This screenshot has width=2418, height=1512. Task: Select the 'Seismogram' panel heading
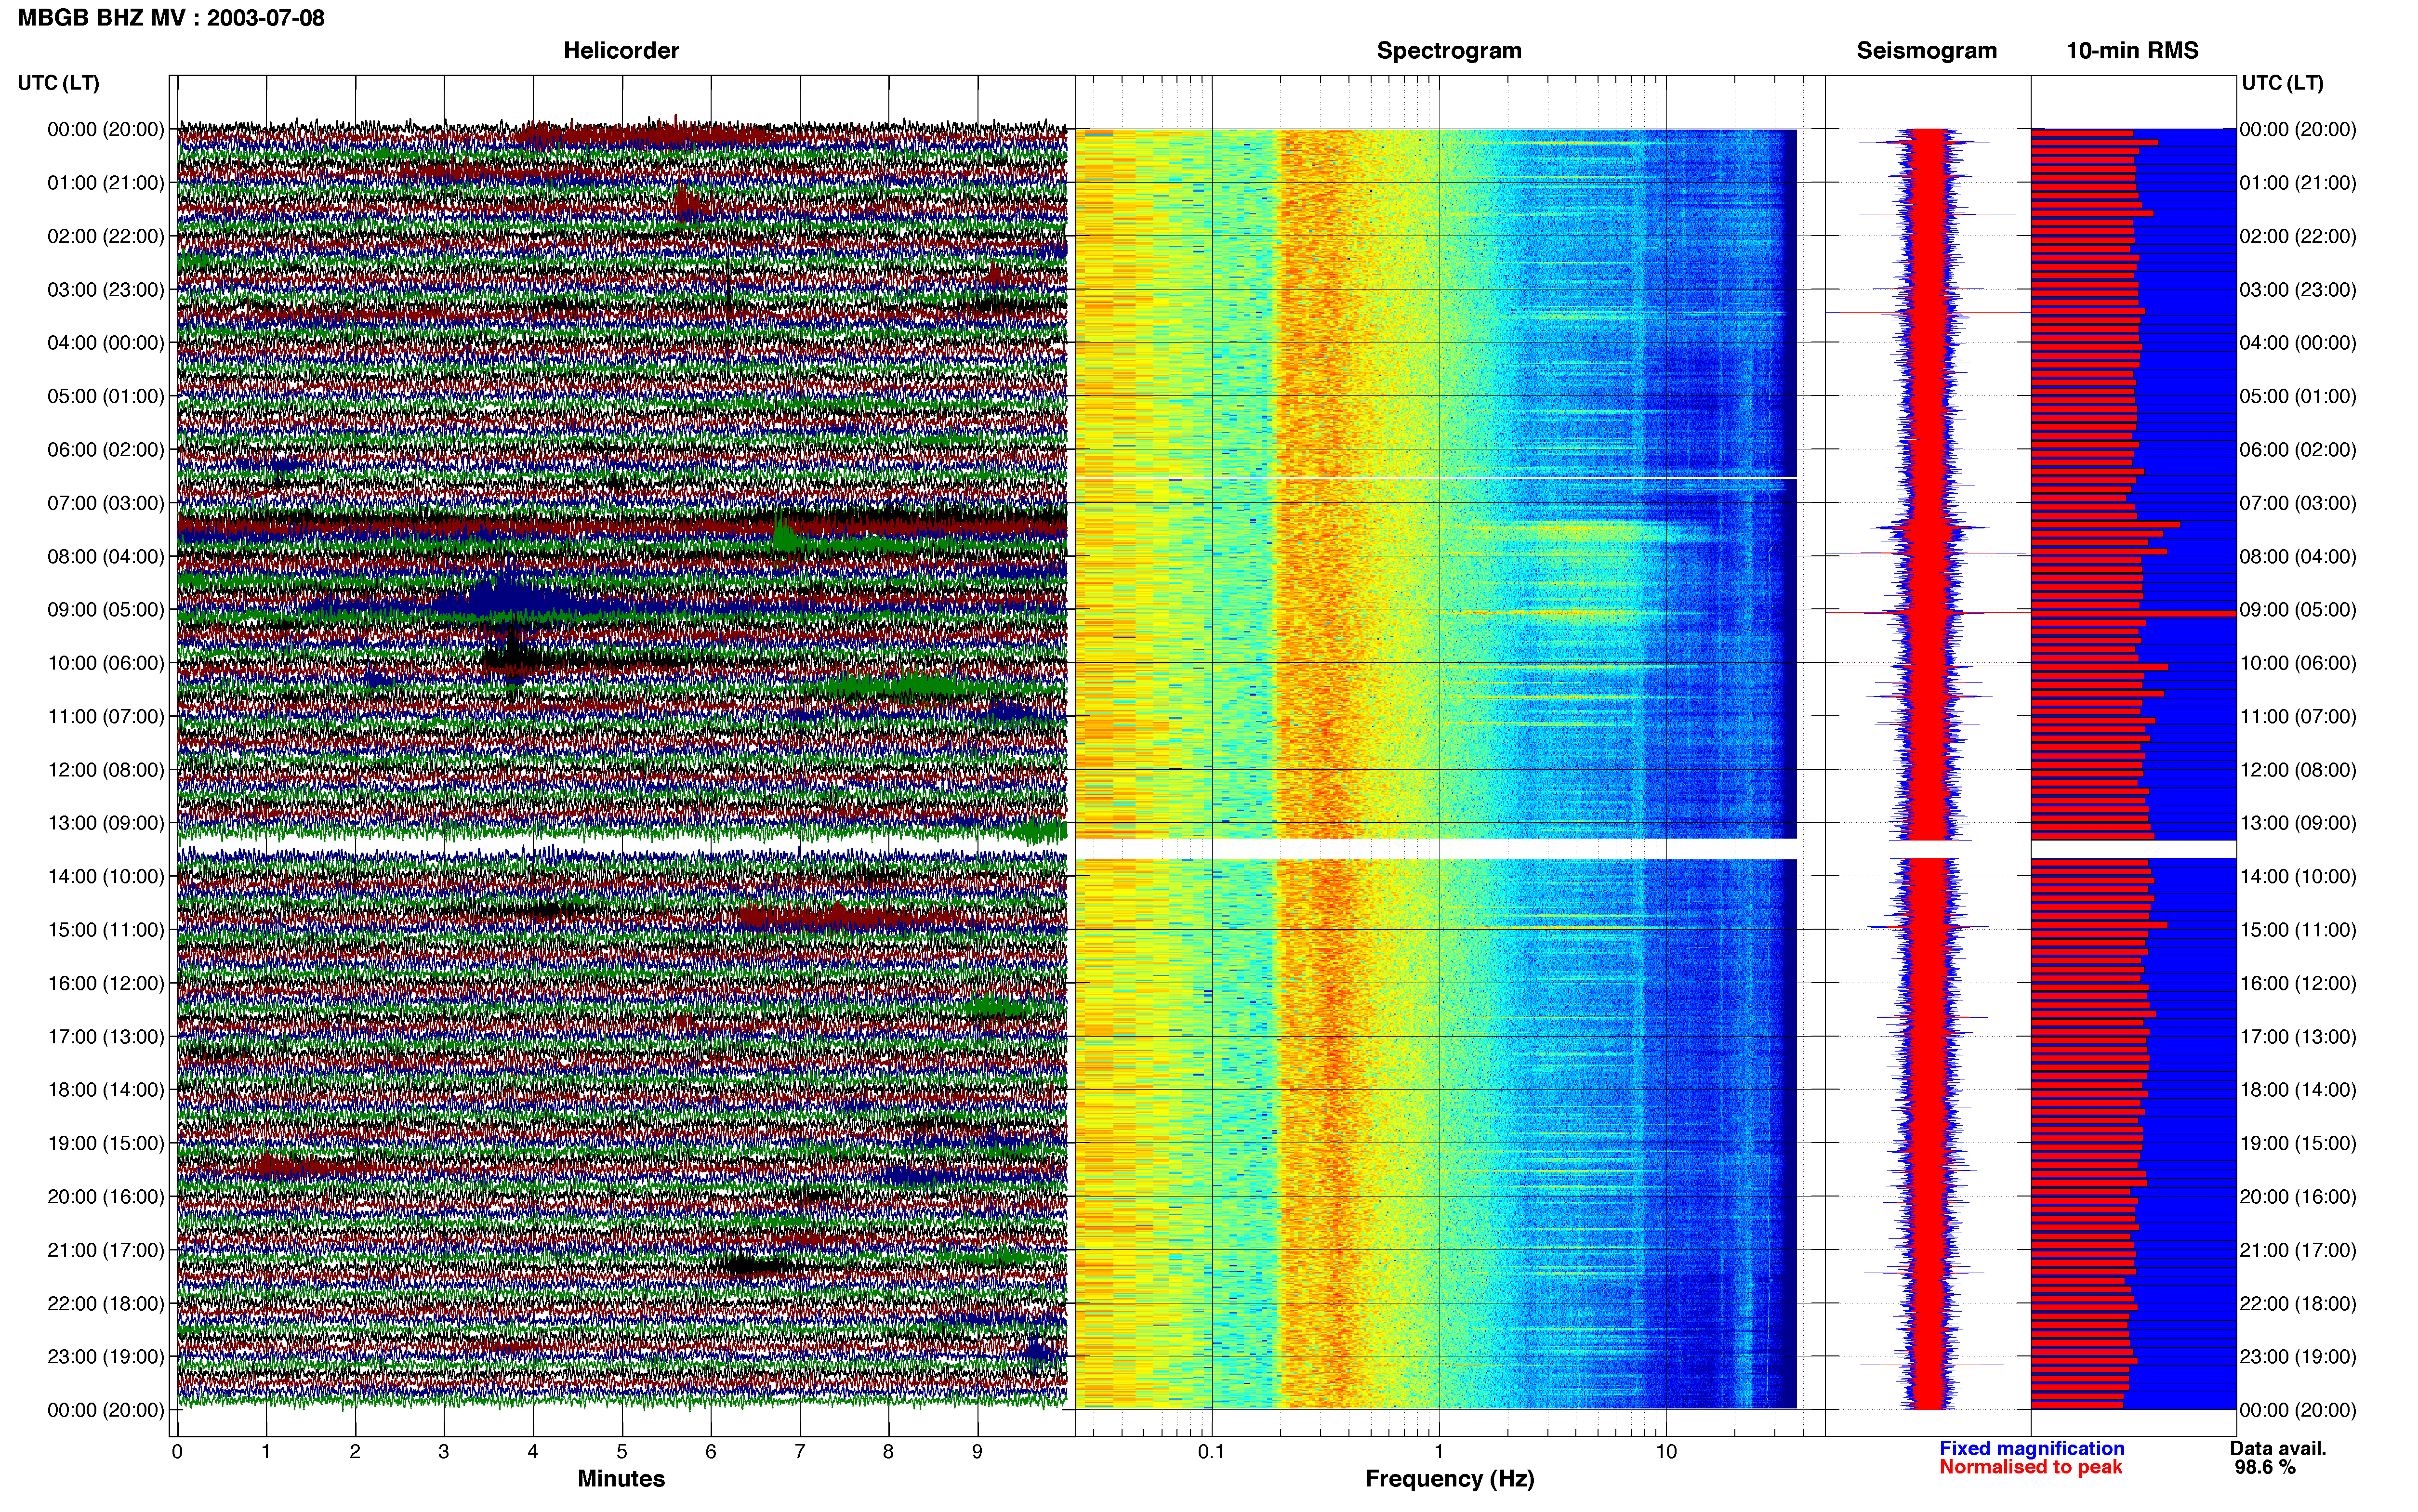pyautogui.click(x=1926, y=50)
